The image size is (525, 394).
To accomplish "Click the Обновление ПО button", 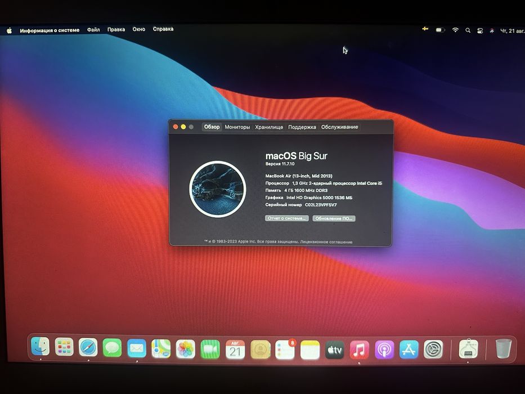I will 334,218.
